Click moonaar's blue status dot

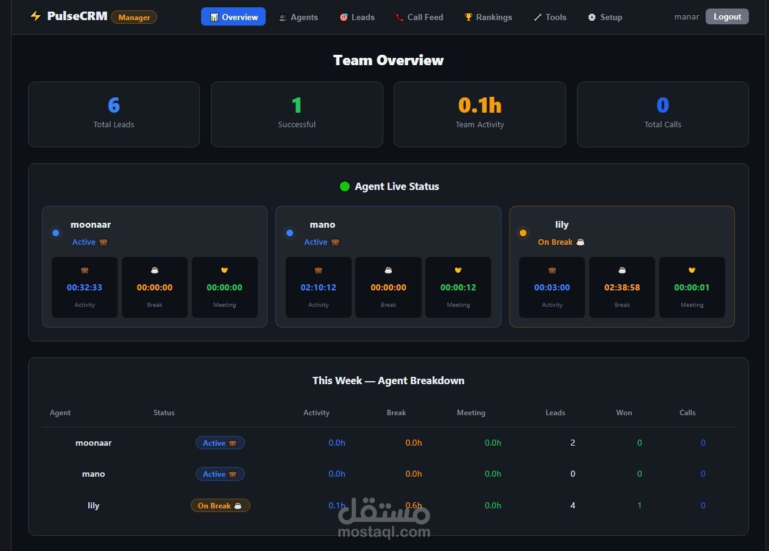point(56,233)
